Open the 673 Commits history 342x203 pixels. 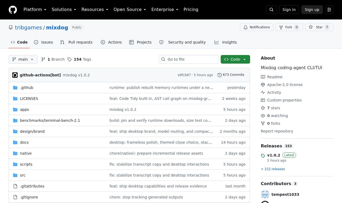[x=231, y=75]
